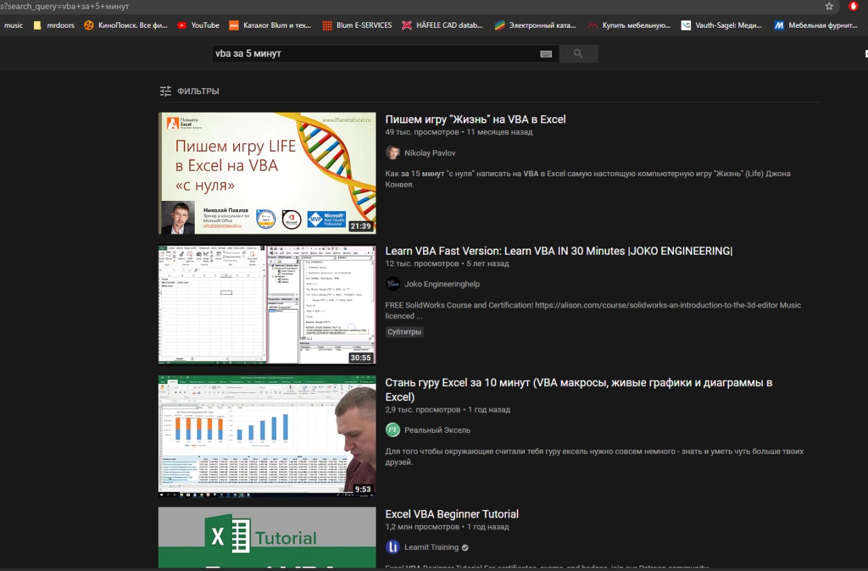
Task: Click Nikolay Pavlov channel avatar
Action: (393, 152)
